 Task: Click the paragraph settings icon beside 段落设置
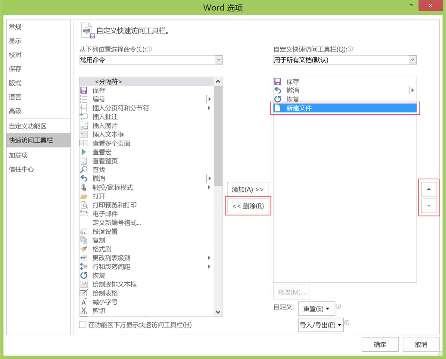(x=84, y=231)
